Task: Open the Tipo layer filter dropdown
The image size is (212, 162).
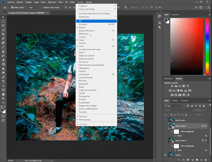Action: click(x=173, y=106)
